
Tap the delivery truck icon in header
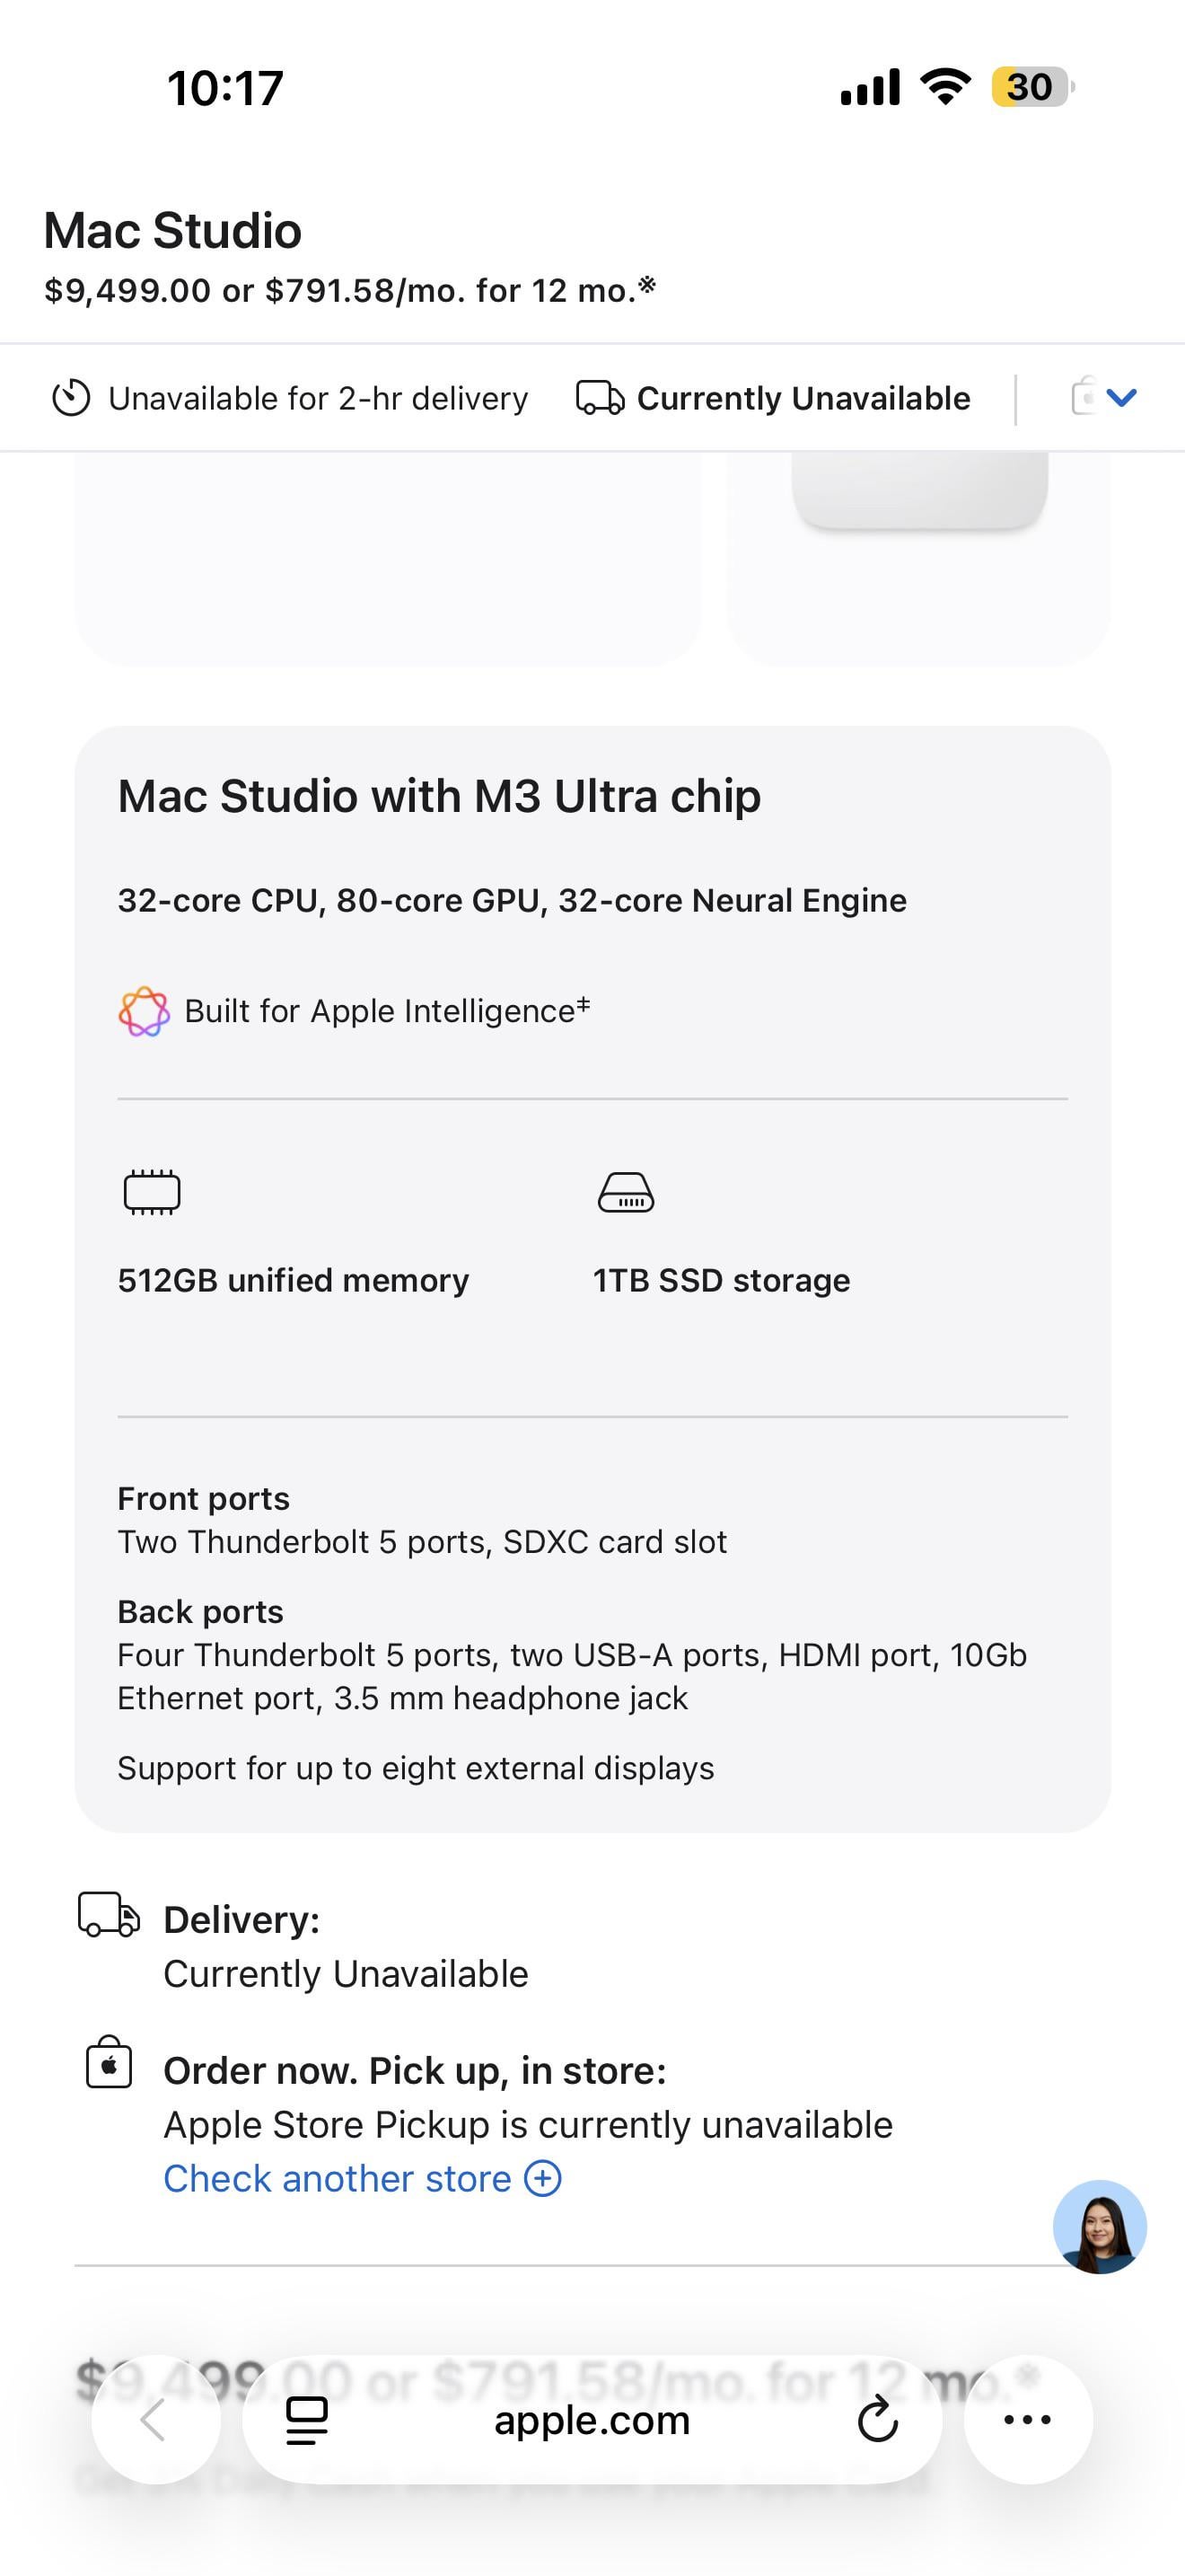(600, 398)
